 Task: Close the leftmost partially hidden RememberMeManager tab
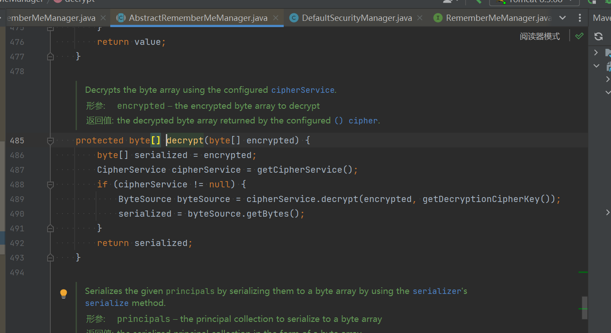click(x=103, y=18)
